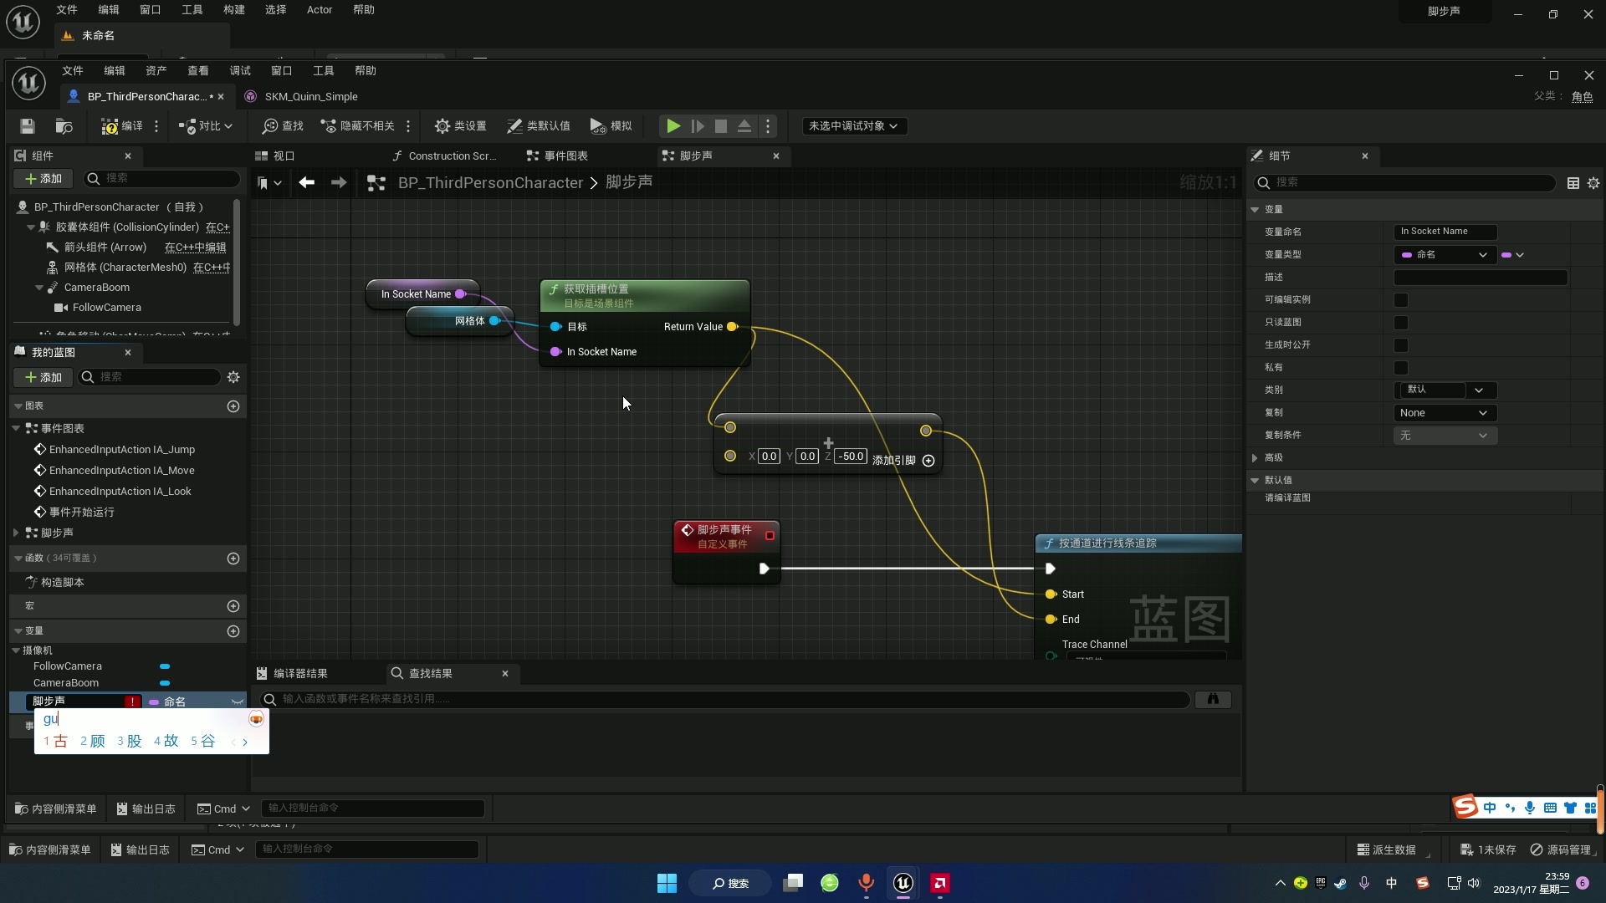Click the 变量命名 text field
The width and height of the screenshot is (1606, 903).
(1445, 232)
